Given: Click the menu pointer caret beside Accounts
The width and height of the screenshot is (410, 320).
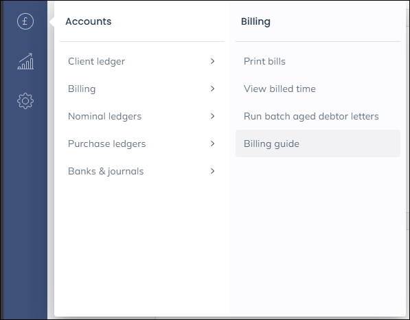Looking at the screenshot, I should pos(52,21).
